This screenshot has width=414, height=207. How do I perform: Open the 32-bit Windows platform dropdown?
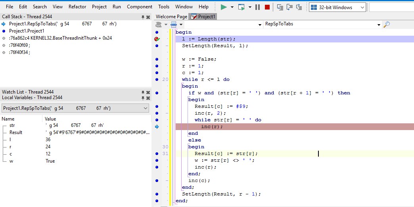pyautogui.click(x=337, y=8)
